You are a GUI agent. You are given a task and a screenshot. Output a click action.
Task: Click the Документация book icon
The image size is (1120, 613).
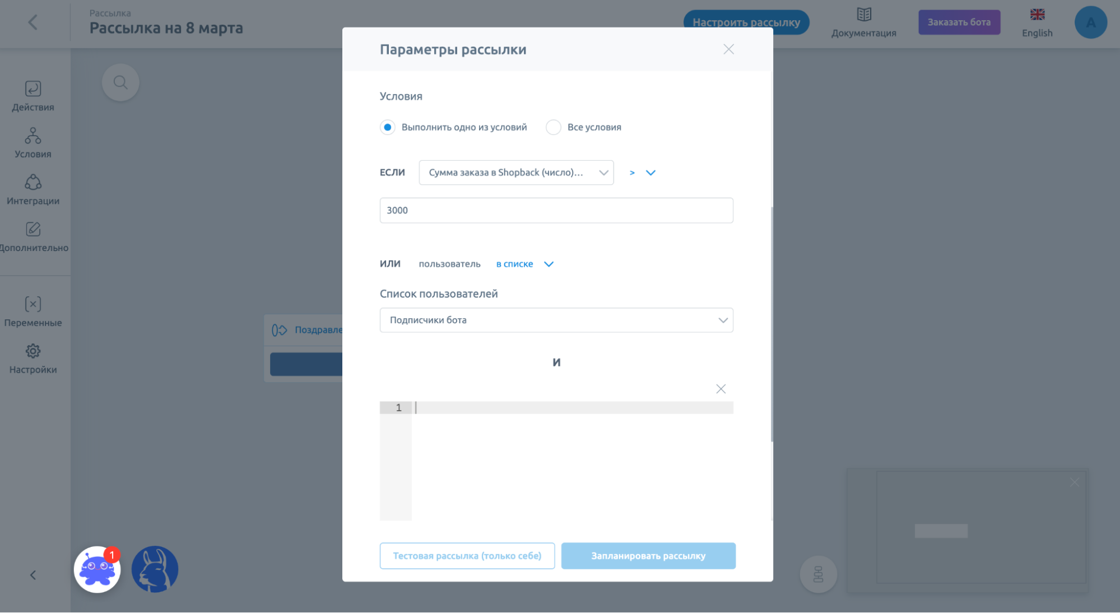864,15
